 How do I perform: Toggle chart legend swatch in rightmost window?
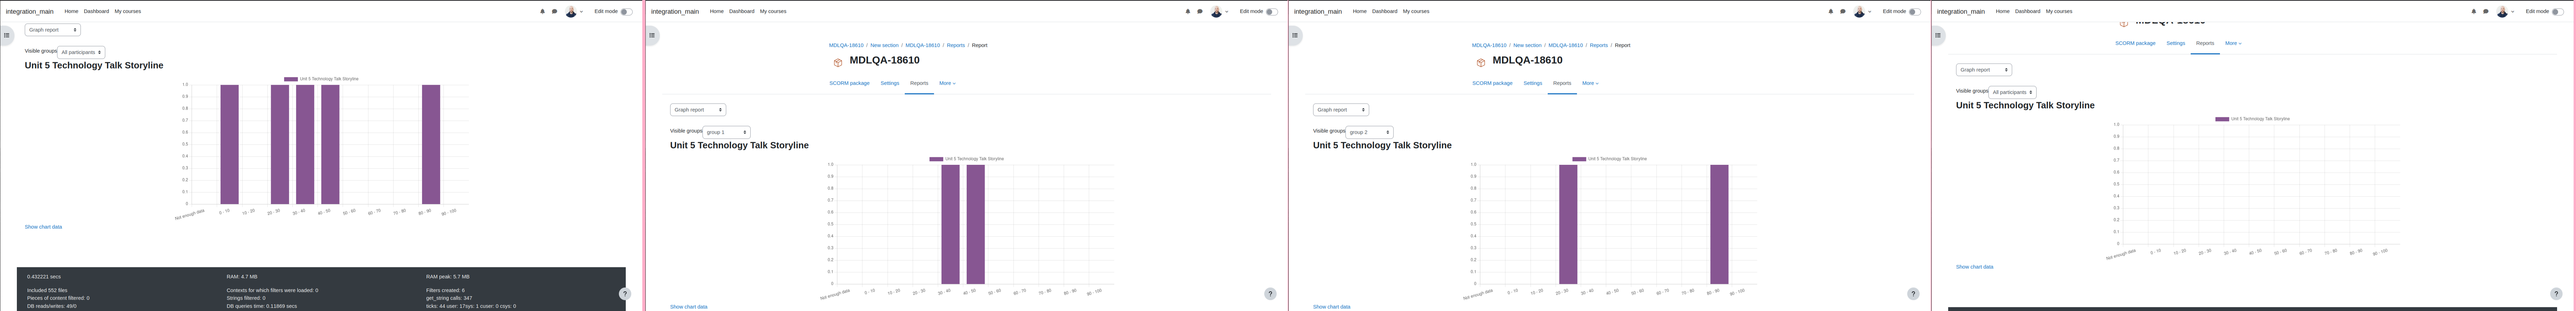point(2222,119)
